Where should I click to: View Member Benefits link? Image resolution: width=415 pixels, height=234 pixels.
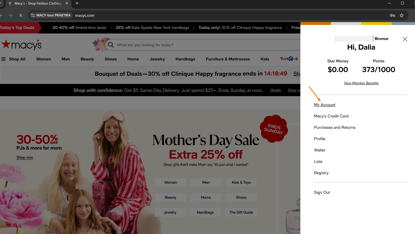point(361,83)
